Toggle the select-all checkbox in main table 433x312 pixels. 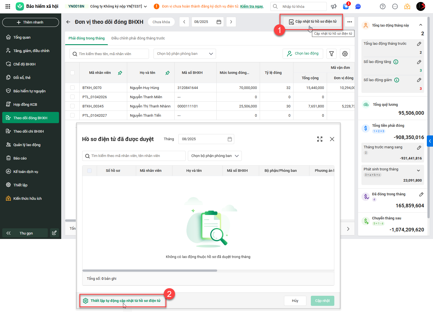click(72, 73)
